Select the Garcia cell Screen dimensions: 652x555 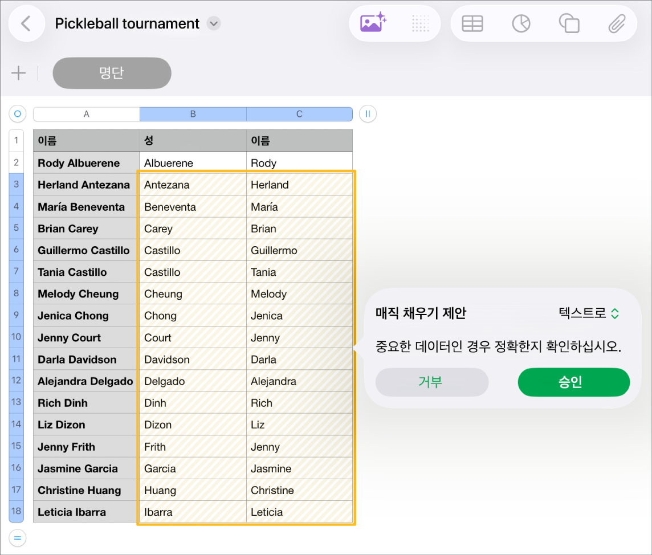(x=193, y=468)
